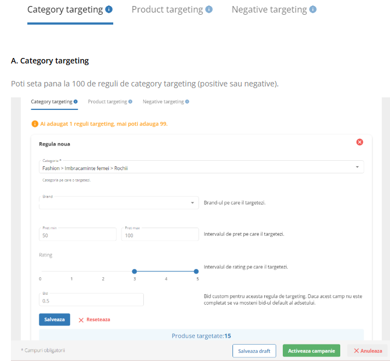The image size is (390, 361).
Task: Switch to large Negative targeting tab
Action: click(x=269, y=9)
